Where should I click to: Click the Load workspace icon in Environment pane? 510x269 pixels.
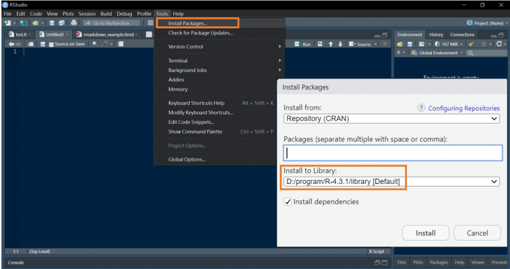(400, 44)
